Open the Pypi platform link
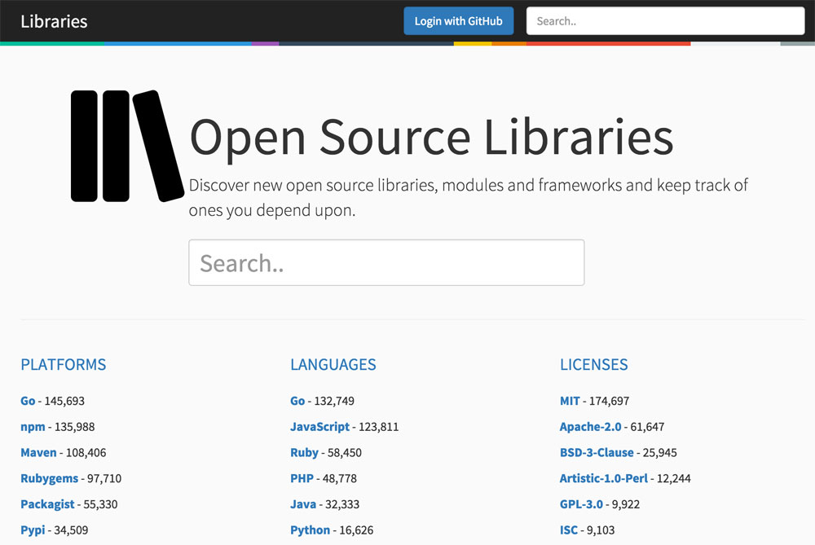 pos(33,530)
